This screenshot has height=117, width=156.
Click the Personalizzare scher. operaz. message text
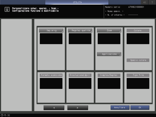[x=35, y=8]
